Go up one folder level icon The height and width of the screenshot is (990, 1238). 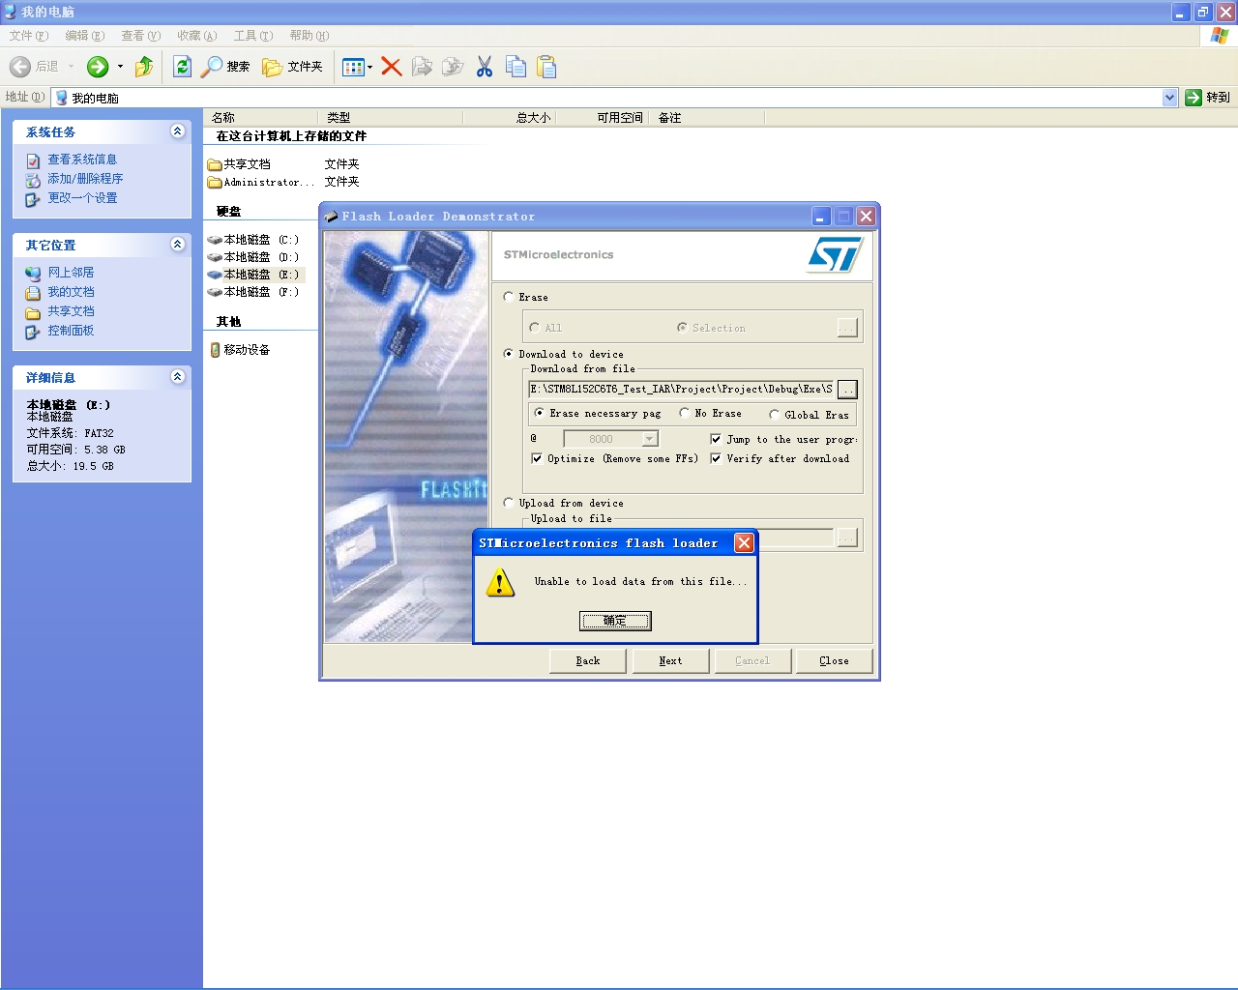144,67
